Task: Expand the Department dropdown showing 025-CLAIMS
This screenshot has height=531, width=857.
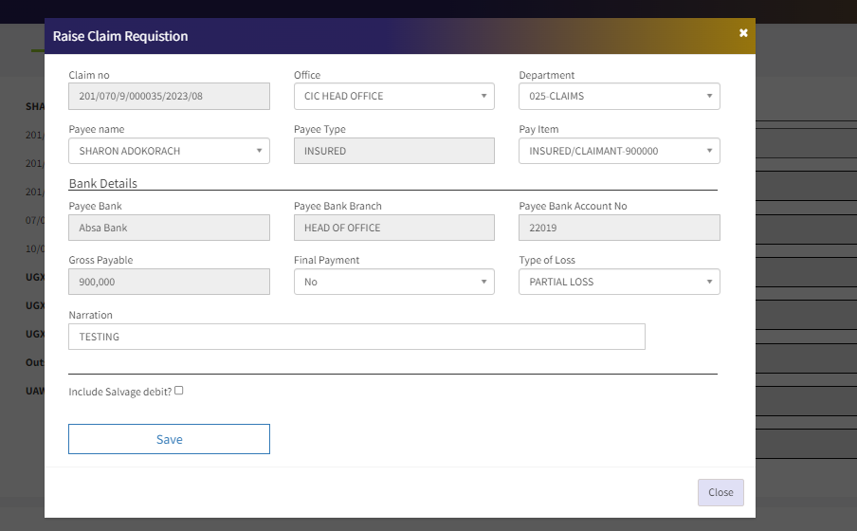Action: tap(618, 97)
